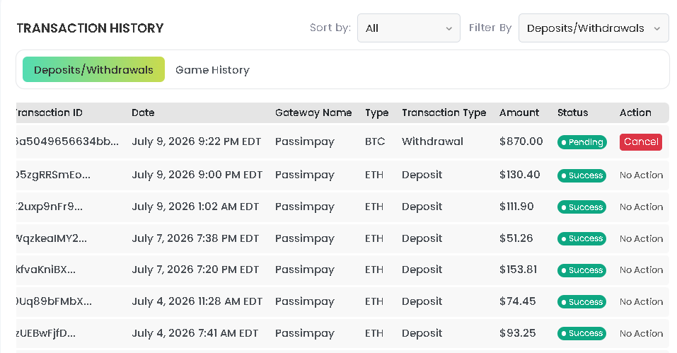Click the Amount column header
The height and width of the screenshot is (353, 677).
(519, 112)
